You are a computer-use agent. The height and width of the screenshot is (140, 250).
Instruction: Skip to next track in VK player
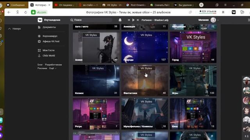[x=138, y=20]
